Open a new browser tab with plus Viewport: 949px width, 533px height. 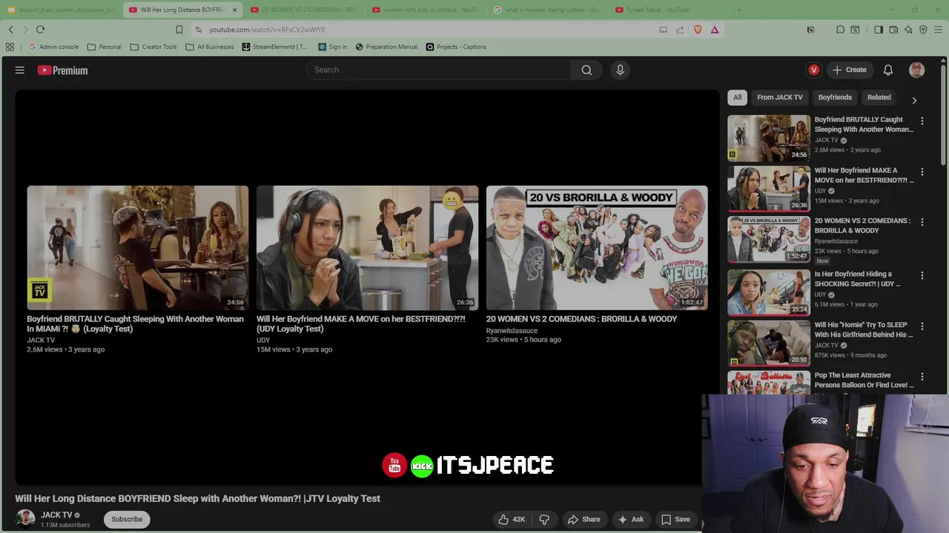[x=739, y=10]
